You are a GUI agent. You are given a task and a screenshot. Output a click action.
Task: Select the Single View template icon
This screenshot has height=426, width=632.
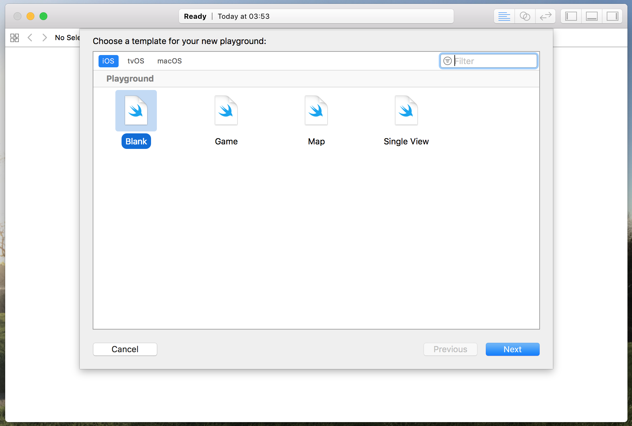pos(406,111)
